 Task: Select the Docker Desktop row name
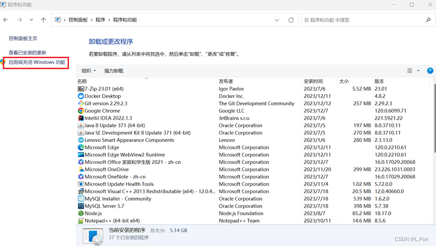pos(103,96)
